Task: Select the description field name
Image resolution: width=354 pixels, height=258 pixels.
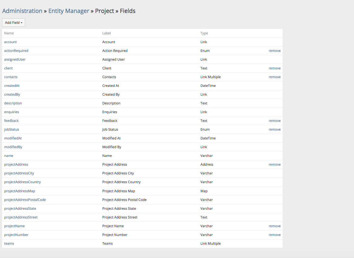Action: tap(13, 103)
